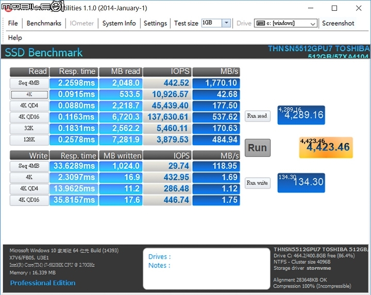
Task: Click the read score box 4,289.16
Action: 301,115
